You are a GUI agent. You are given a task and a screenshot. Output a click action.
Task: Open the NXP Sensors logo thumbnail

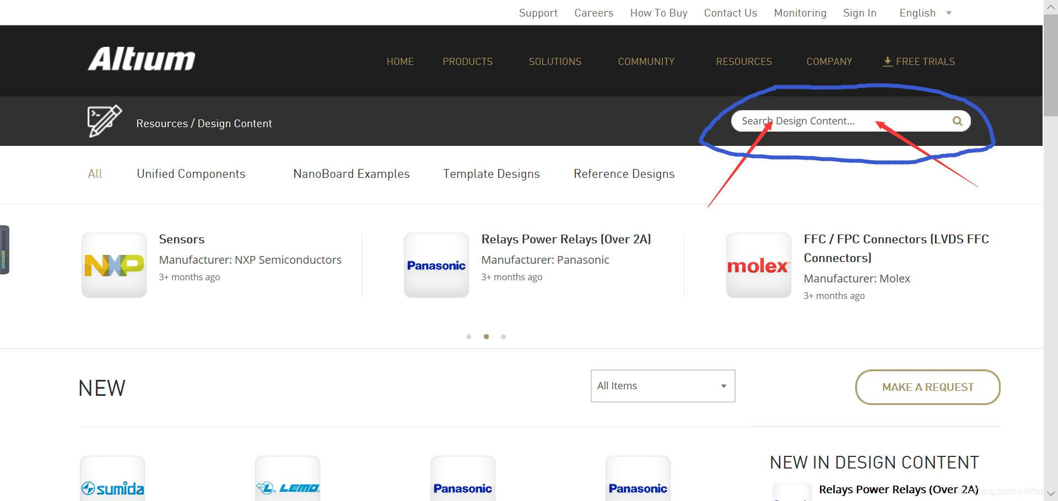[x=114, y=265]
